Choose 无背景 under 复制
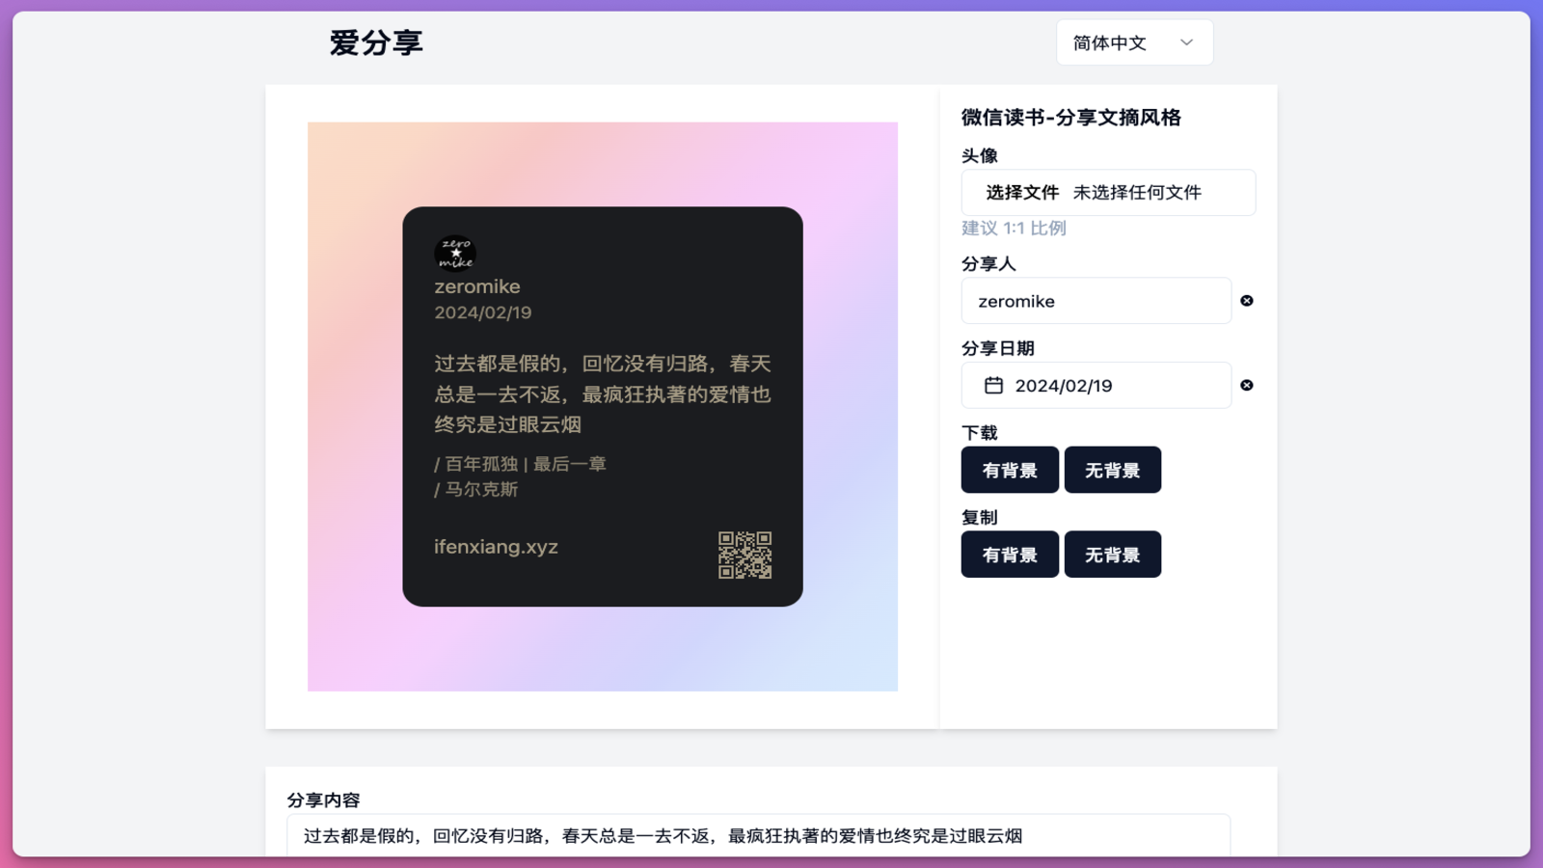Image resolution: width=1543 pixels, height=868 pixels. [1113, 554]
